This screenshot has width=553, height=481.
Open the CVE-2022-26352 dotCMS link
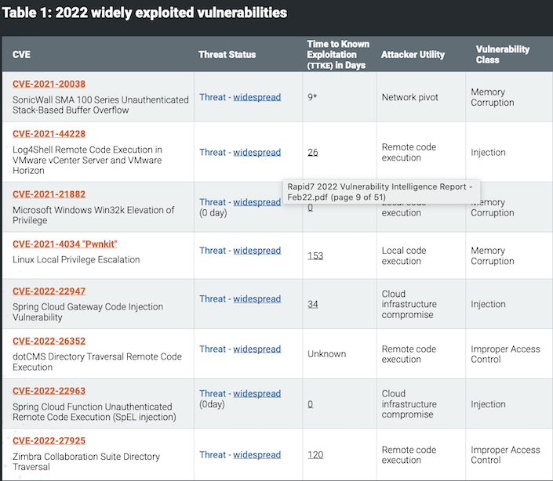pyautogui.click(x=49, y=341)
